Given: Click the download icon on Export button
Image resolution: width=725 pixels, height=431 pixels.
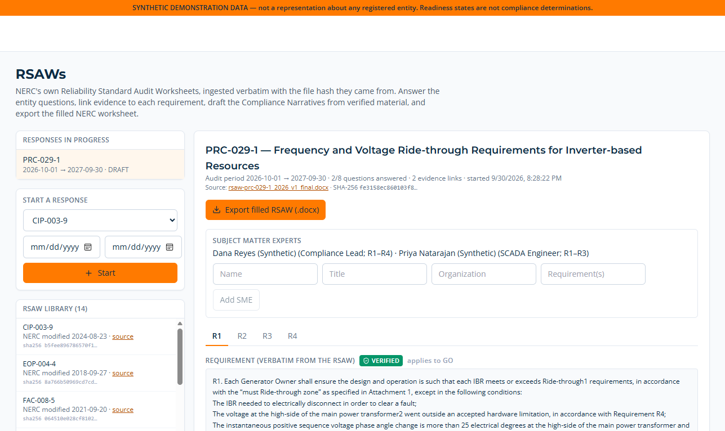Looking at the screenshot, I should pos(216,210).
